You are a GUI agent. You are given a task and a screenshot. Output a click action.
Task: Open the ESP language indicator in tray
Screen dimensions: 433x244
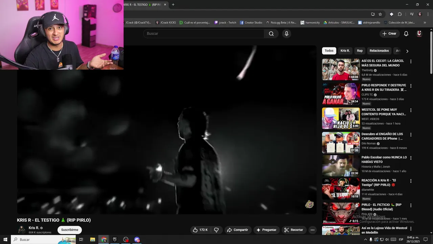[401, 240]
